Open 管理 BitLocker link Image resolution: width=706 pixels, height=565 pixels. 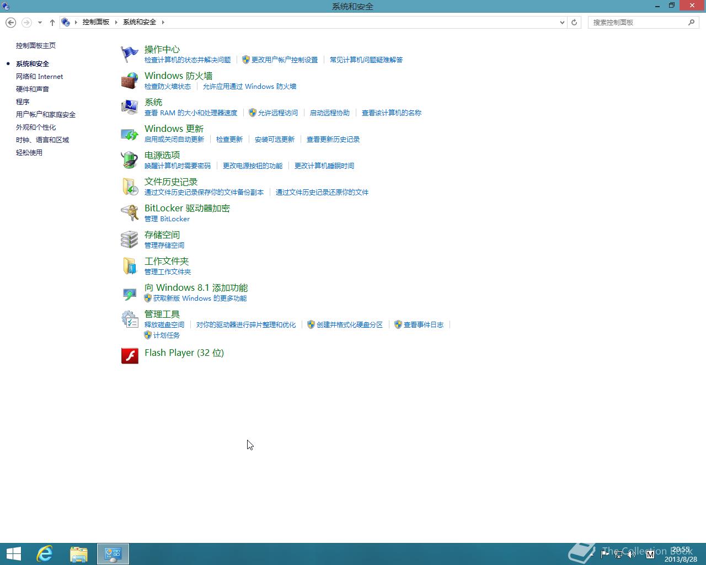pos(167,218)
